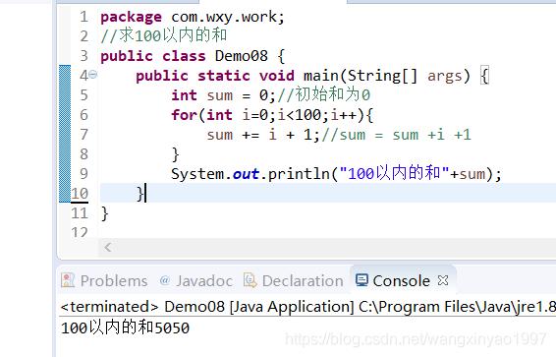Collapse the main method fold marker

click(93, 75)
